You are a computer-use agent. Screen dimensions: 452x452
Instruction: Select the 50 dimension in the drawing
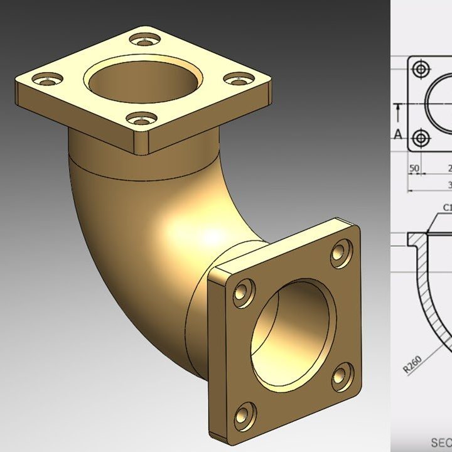pyautogui.click(x=414, y=168)
